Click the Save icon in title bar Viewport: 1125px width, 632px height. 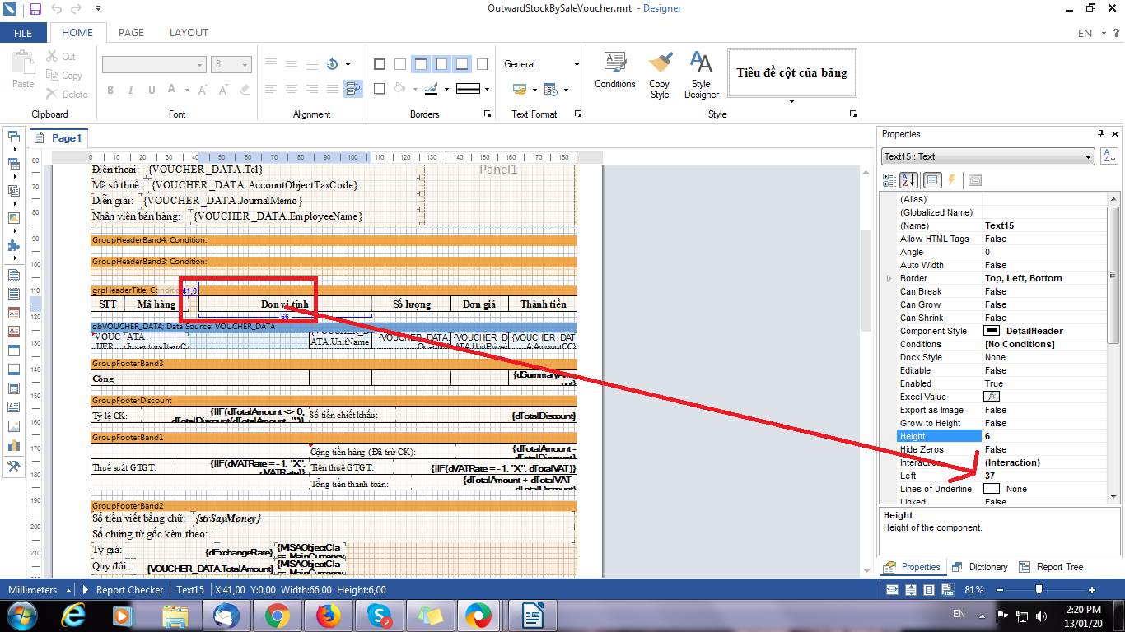pyautogui.click(x=35, y=9)
